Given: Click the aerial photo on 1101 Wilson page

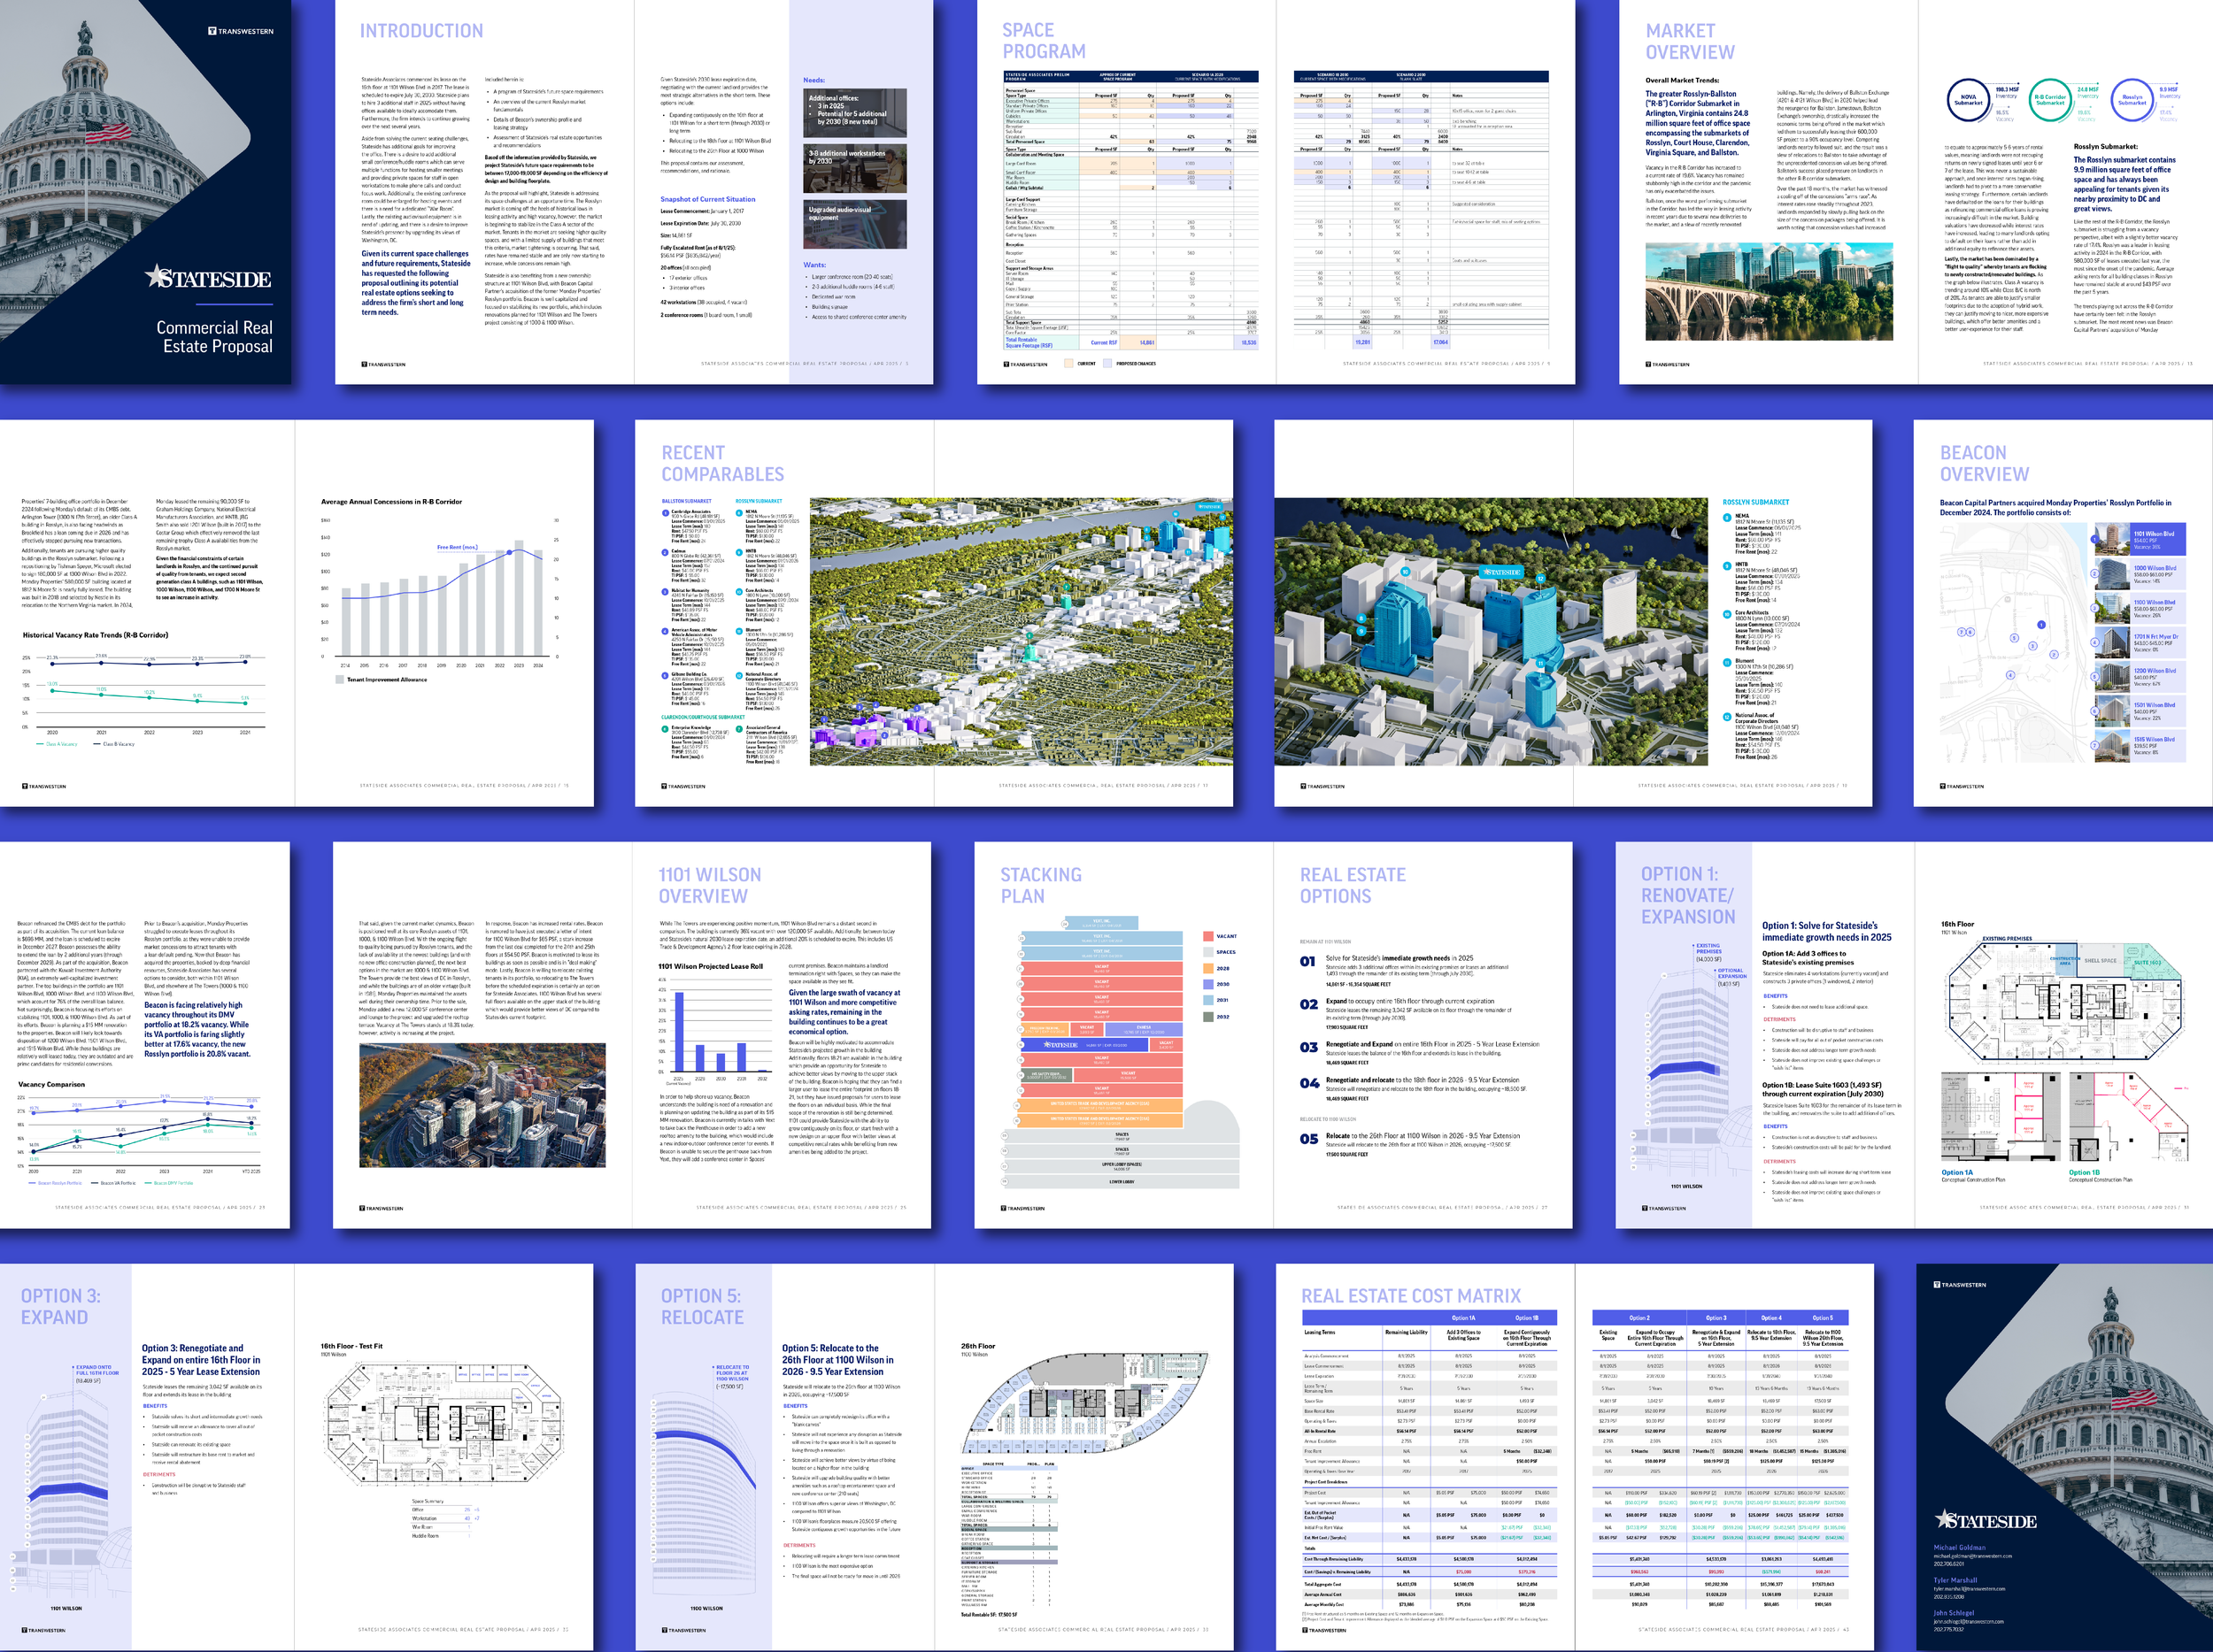Looking at the screenshot, I should [x=482, y=1105].
